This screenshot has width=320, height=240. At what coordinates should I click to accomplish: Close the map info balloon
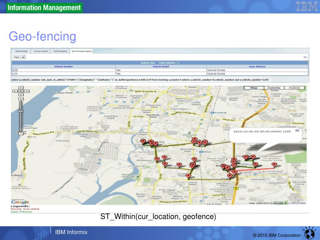(297, 130)
